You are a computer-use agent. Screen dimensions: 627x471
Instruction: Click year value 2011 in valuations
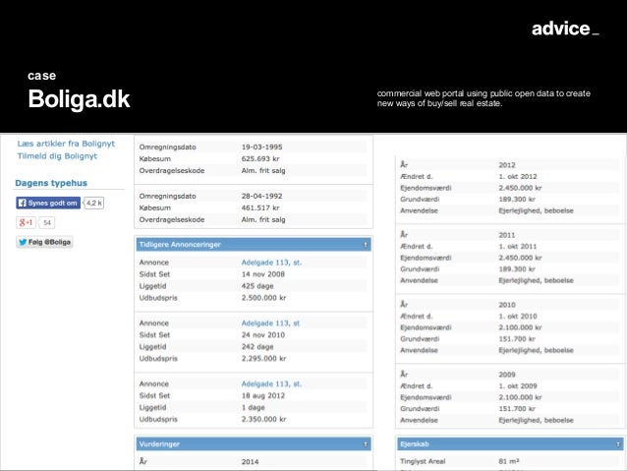pos(507,235)
